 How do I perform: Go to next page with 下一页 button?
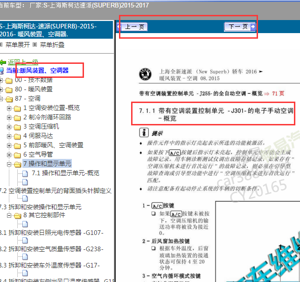tap(240, 27)
